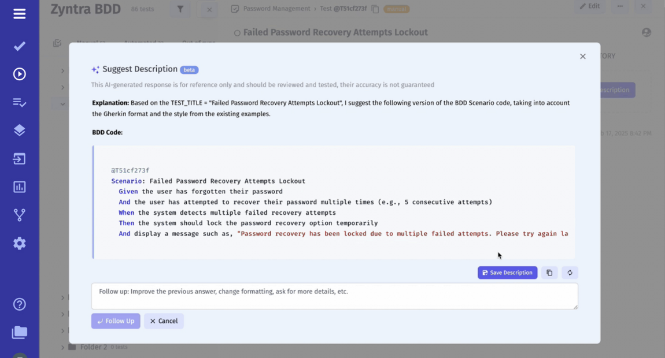Open the reports bar-chart icon in sidebar
This screenshot has width=665, height=358.
coord(19,187)
